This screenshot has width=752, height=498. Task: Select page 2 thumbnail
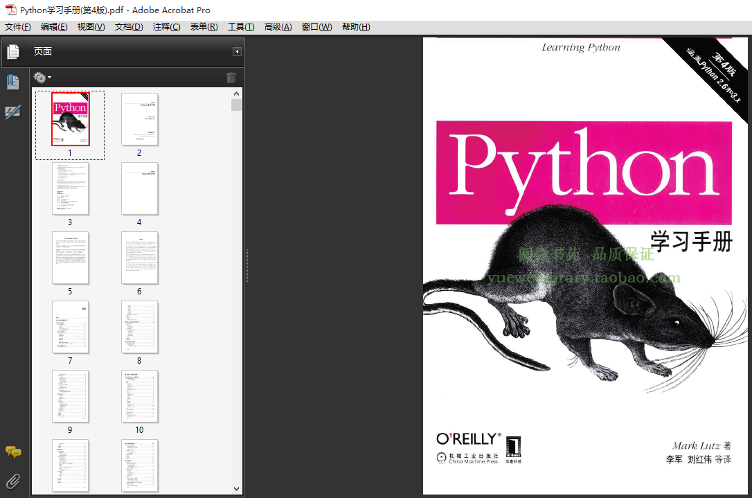click(139, 119)
